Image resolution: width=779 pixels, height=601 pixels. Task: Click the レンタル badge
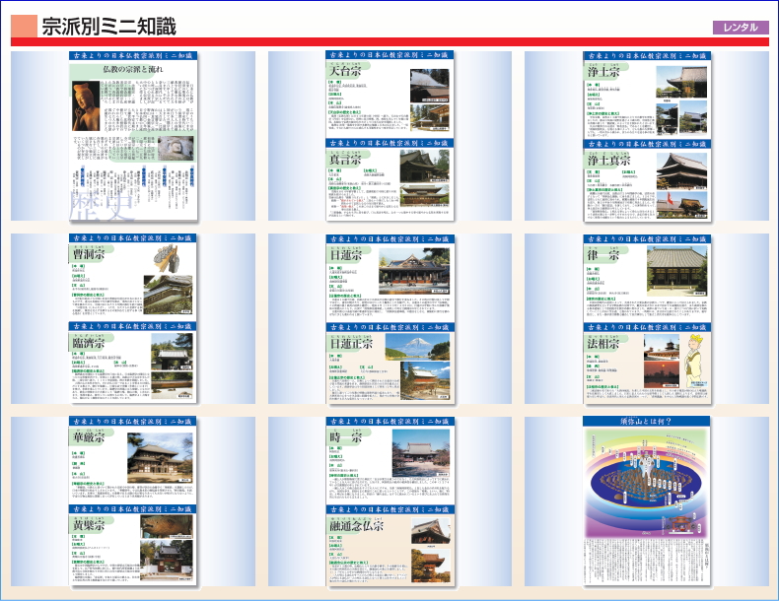[x=740, y=28]
